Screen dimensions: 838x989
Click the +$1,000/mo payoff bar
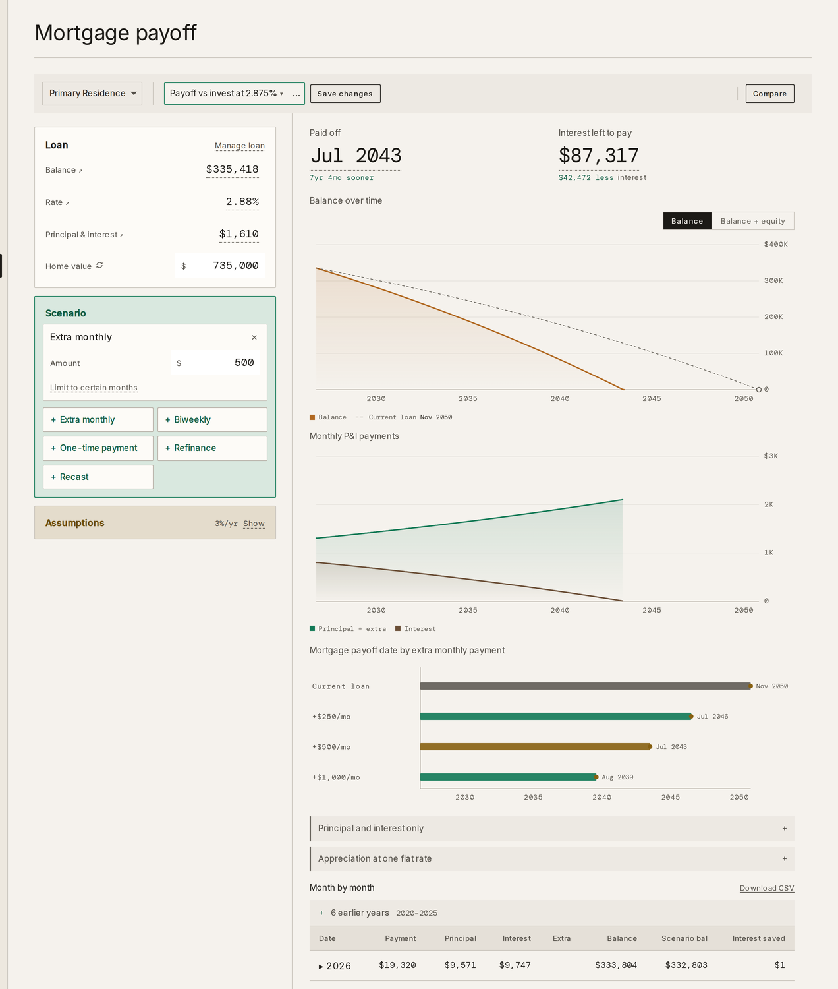[509, 777]
